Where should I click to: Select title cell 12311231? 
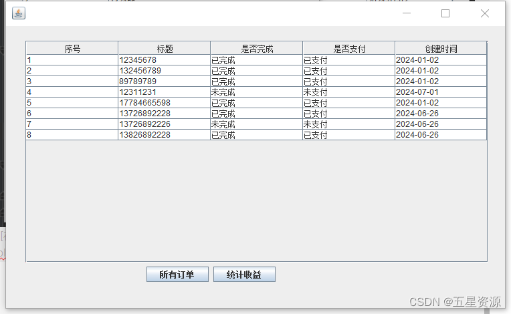pos(165,92)
